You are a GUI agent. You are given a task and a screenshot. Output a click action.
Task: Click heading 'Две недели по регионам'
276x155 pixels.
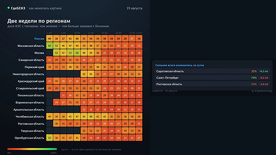coord(39,21)
